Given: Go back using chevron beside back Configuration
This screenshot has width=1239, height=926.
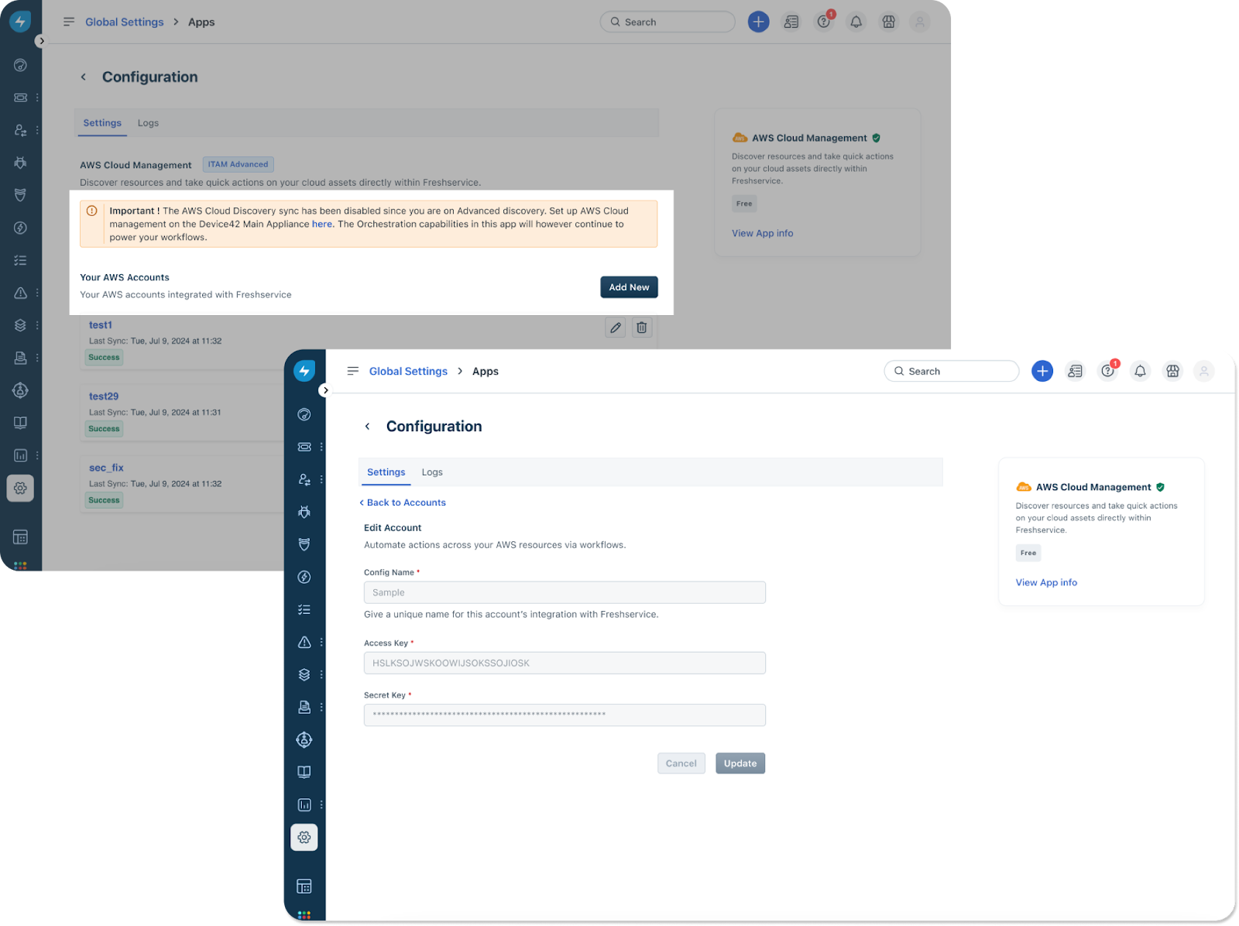Looking at the screenshot, I should point(84,77).
